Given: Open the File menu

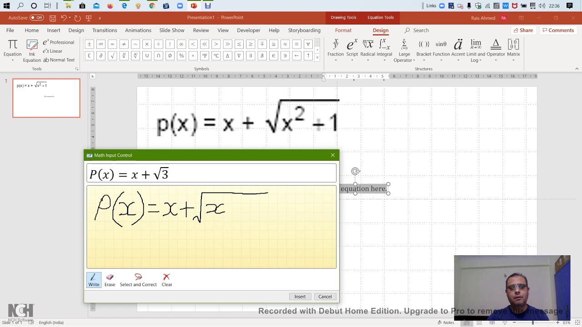Looking at the screenshot, I should (10, 30).
